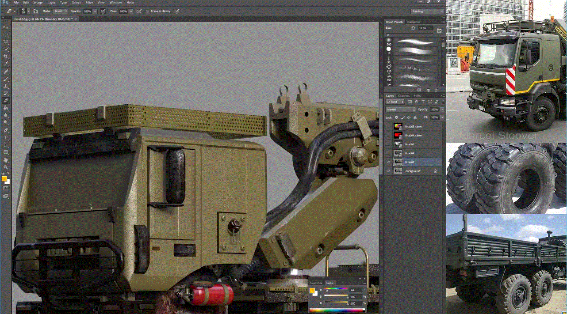Image resolution: width=567 pixels, height=314 pixels.
Task: Hide the final.63 layer
Action: point(388,162)
